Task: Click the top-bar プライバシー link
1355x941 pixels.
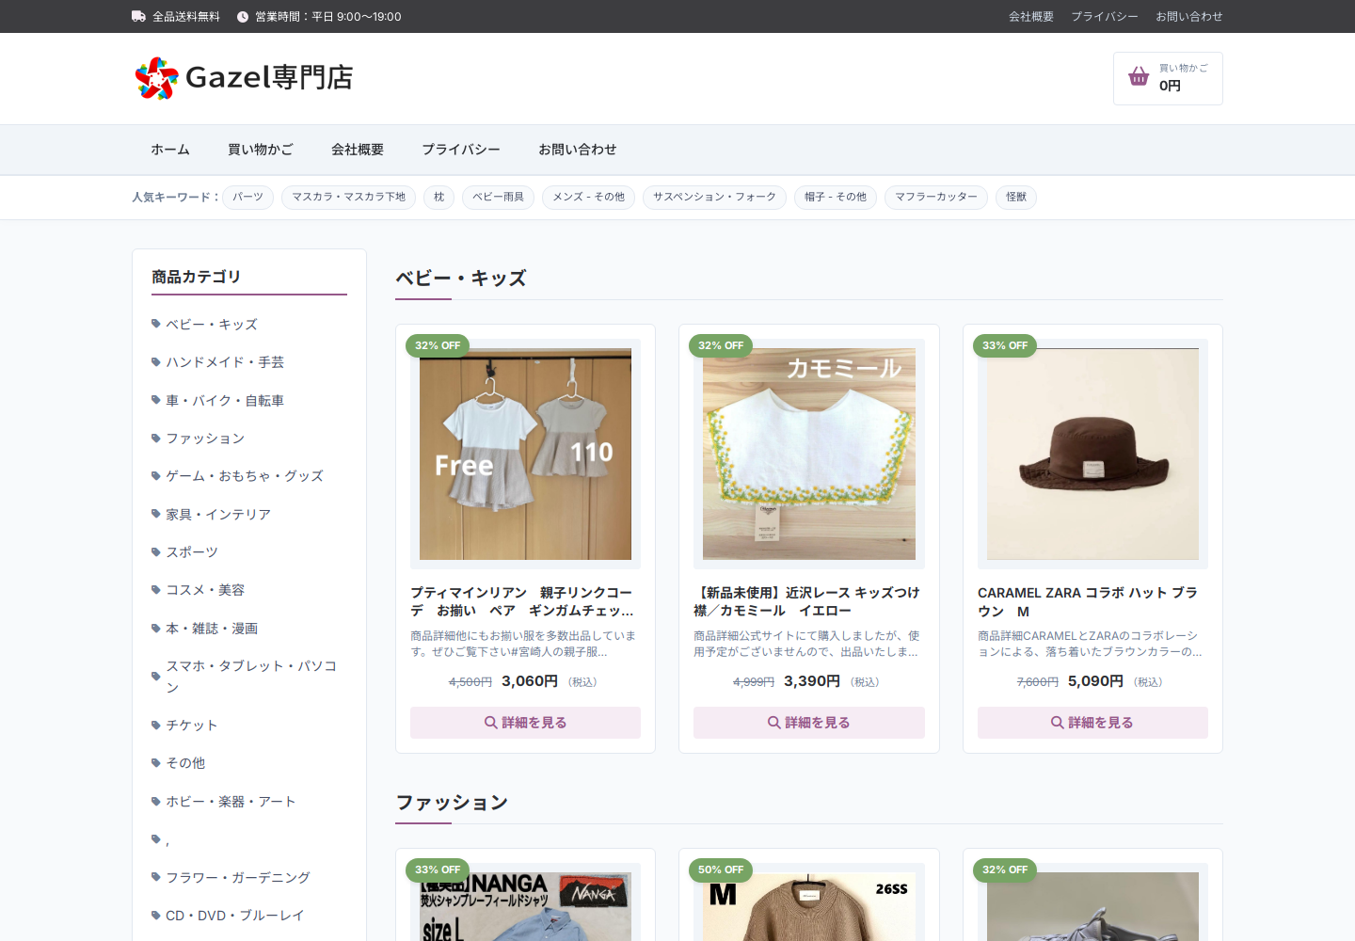Action: click(1105, 17)
